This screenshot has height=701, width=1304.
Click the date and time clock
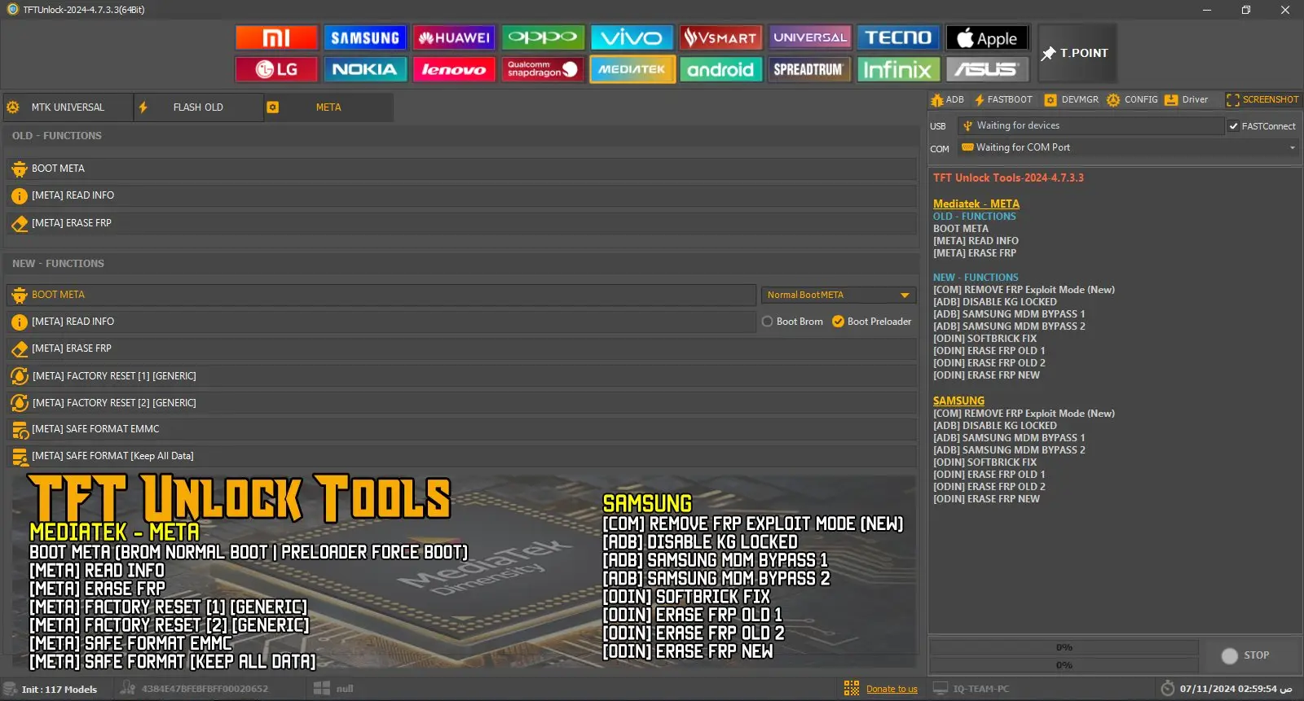coord(1236,689)
